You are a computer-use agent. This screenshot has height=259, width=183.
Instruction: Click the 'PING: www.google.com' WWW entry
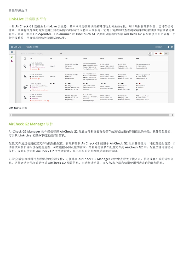[x=142, y=96]
